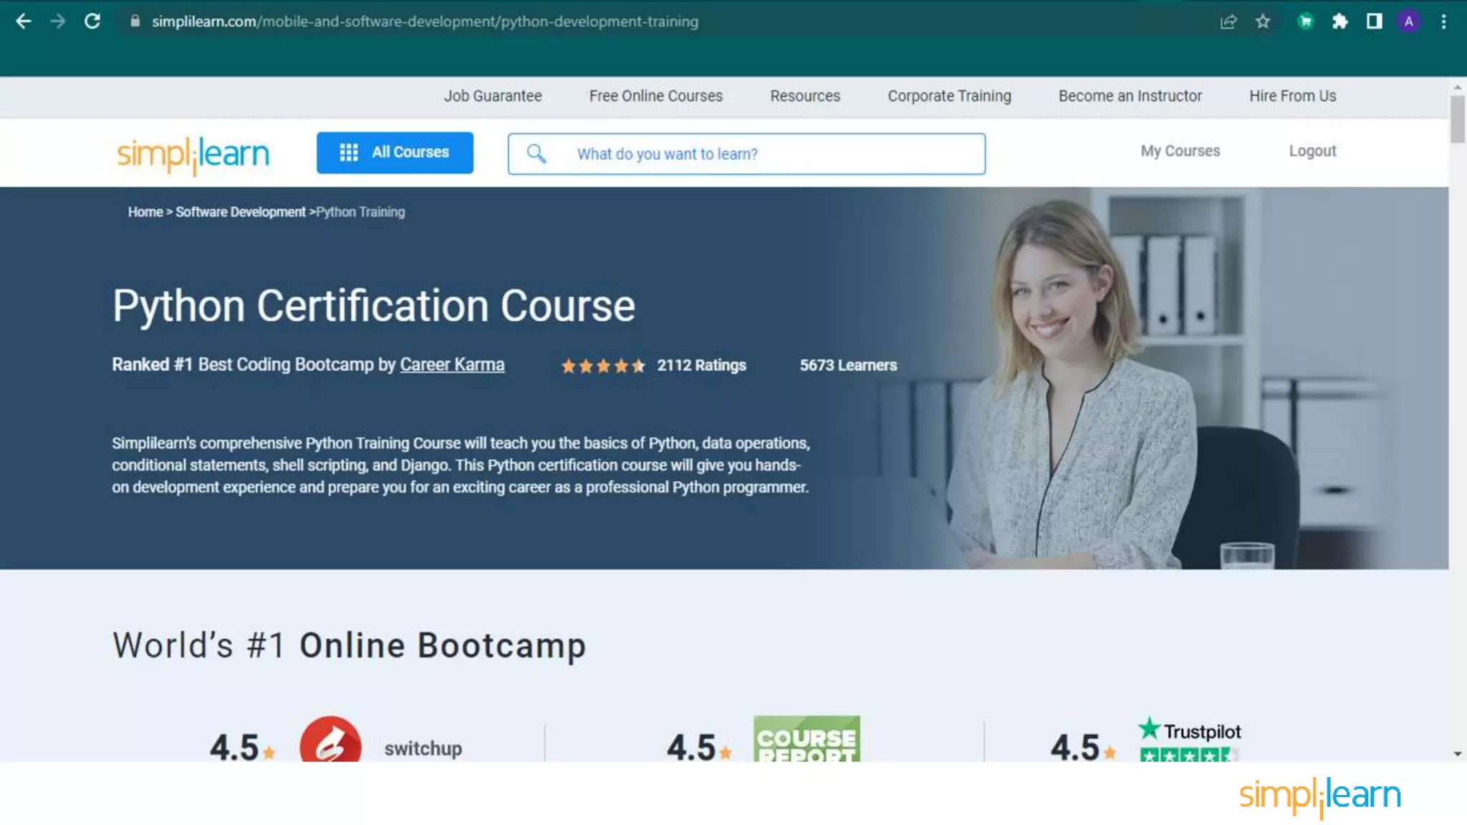Screen dimensions: 1467x825
Task: Click the Trustpilot 4.5 rating value
Action: click(1075, 747)
